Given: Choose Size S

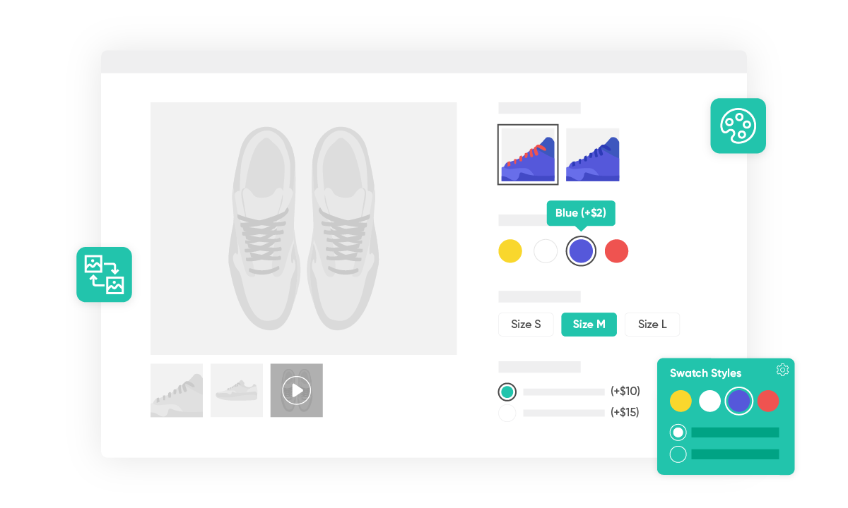Looking at the screenshot, I should 526,325.
